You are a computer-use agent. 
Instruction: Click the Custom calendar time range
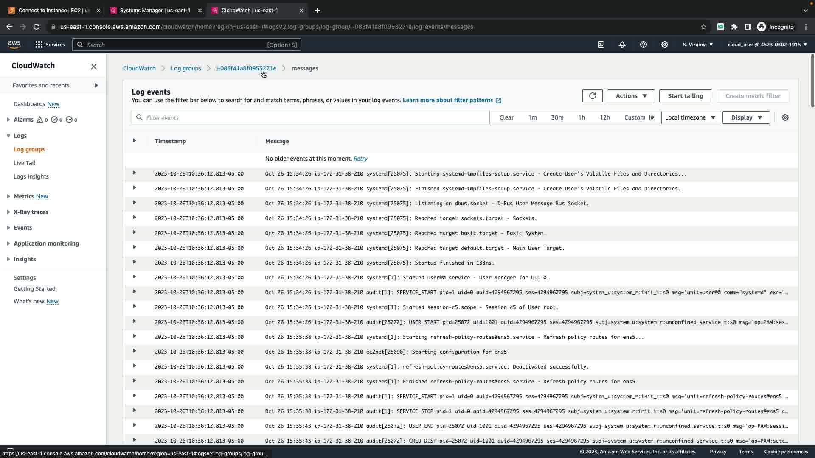click(640, 117)
